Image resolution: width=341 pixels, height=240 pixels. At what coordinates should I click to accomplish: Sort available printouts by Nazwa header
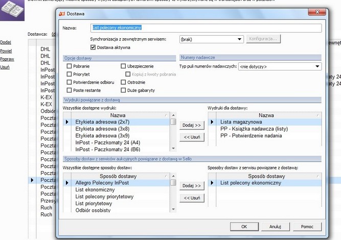(x=118, y=115)
